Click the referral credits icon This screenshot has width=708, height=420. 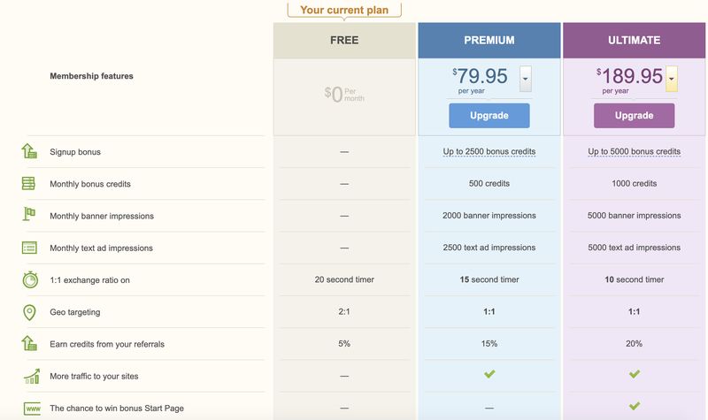point(29,344)
